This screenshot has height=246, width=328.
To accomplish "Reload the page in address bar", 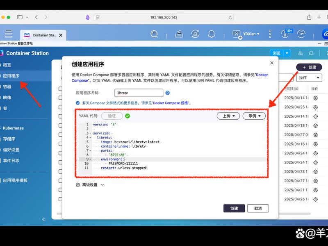I will pyautogui.click(x=230, y=18).
